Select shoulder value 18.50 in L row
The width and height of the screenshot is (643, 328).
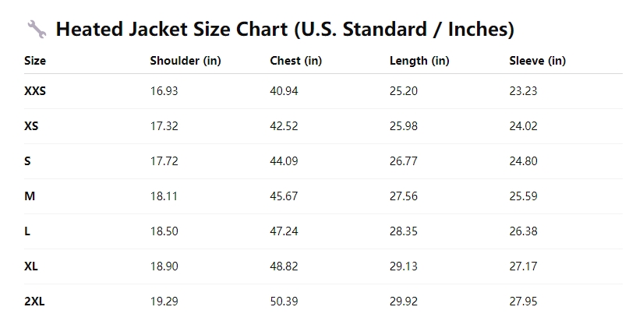[164, 231]
